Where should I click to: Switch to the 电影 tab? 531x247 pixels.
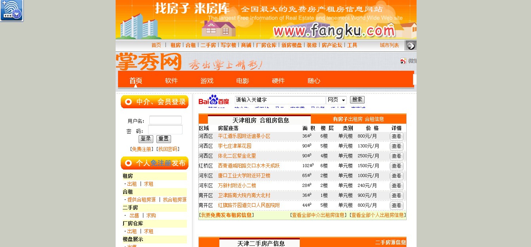[243, 81]
